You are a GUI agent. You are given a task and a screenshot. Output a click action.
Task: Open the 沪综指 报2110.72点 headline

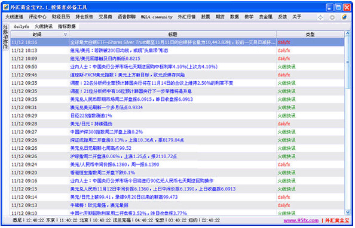pos(124,156)
